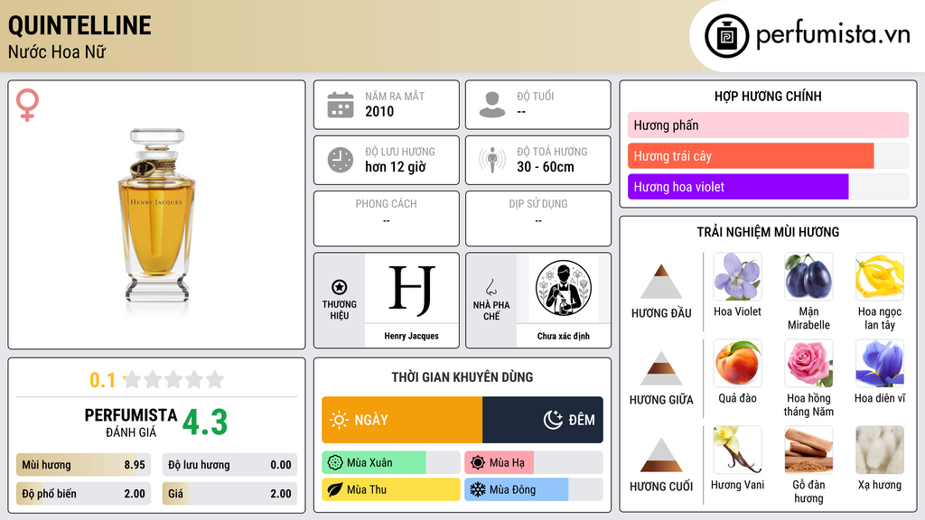The width and height of the screenshot is (925, 520).
Task: Click the Hương phấn accord bar
Action: coord(768,125)
